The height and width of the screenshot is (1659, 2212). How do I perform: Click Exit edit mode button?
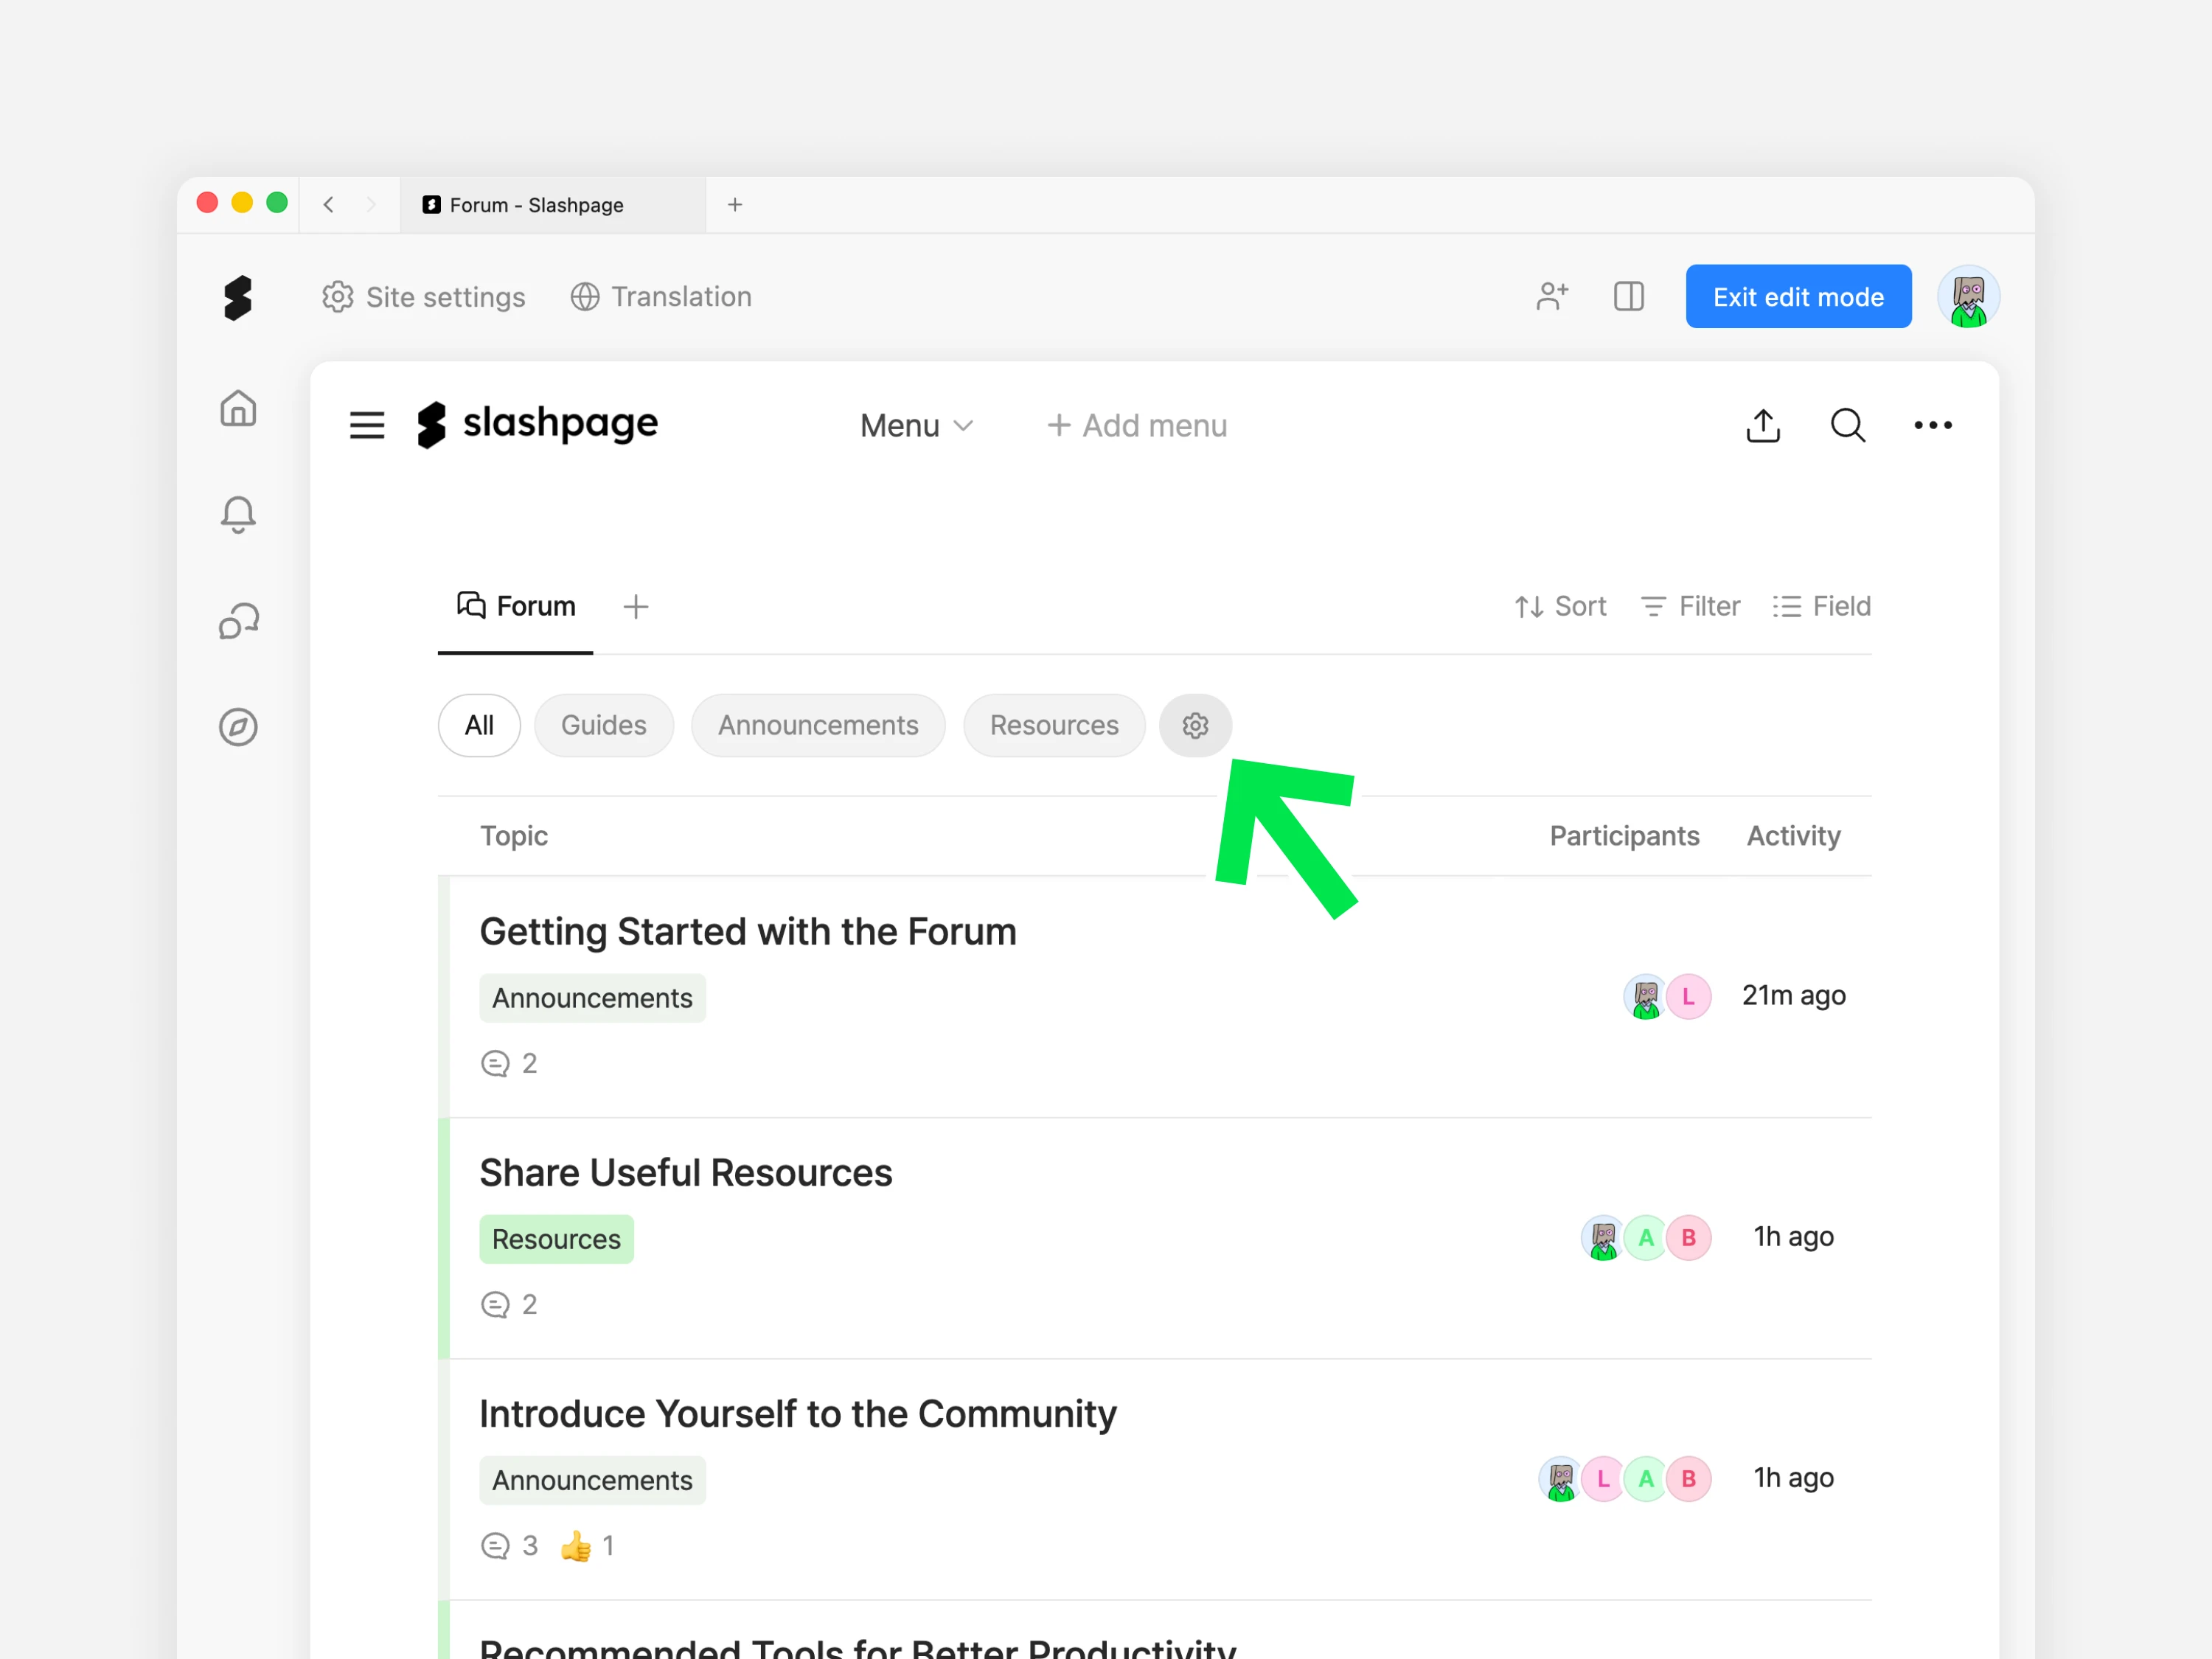(1797, 297)
